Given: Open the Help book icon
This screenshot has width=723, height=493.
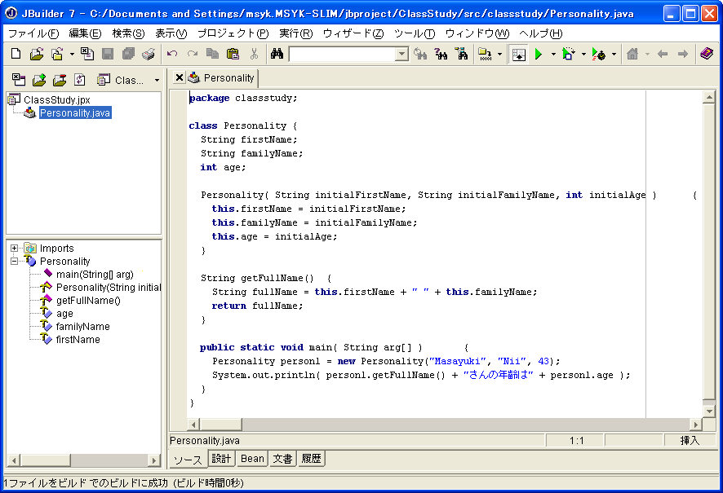Looking at the screenshot, I should [706, 54].
